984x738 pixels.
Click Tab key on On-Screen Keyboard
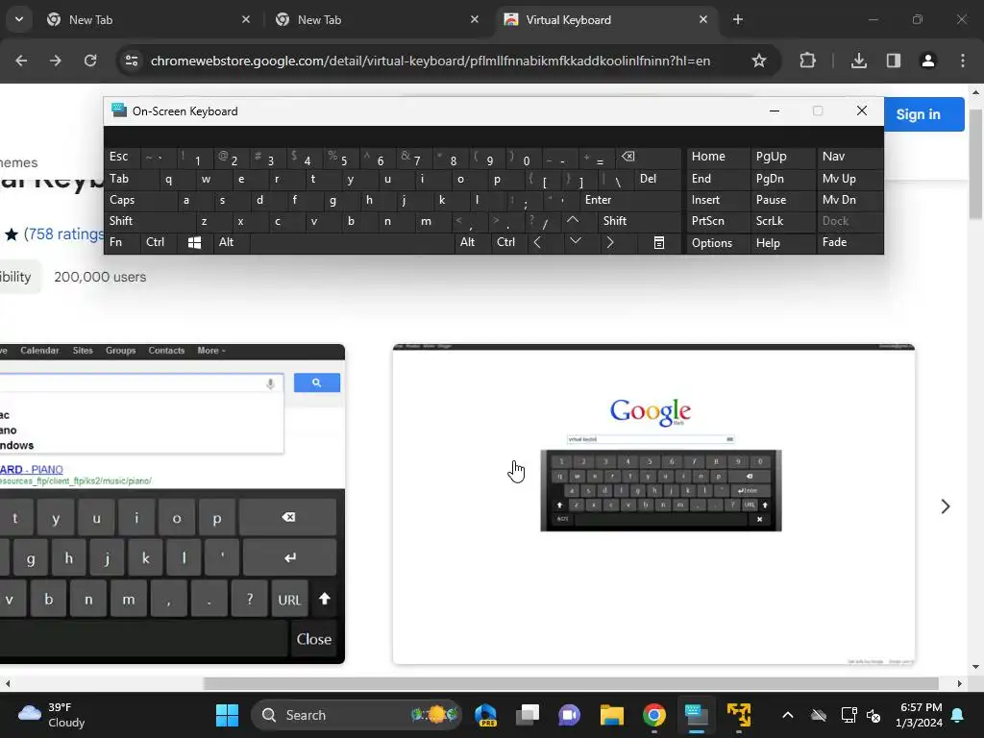(131, 179)
